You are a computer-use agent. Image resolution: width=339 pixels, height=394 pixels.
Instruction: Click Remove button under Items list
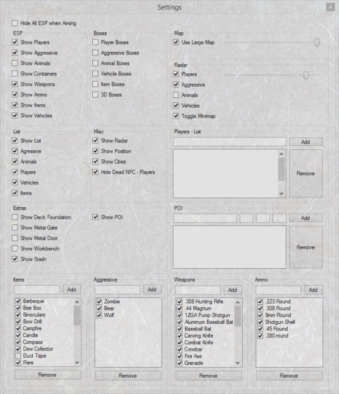(48, 375)
